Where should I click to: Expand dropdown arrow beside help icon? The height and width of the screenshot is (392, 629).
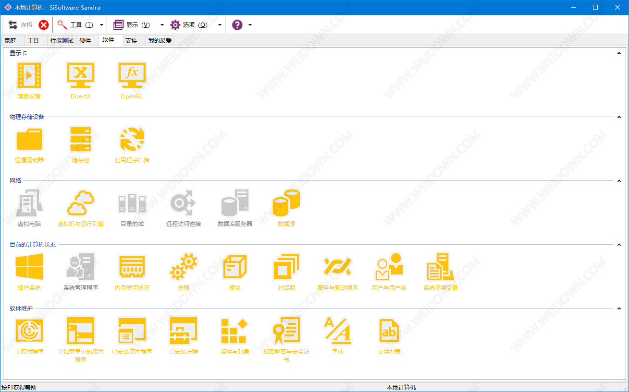[x=250, y=25]
